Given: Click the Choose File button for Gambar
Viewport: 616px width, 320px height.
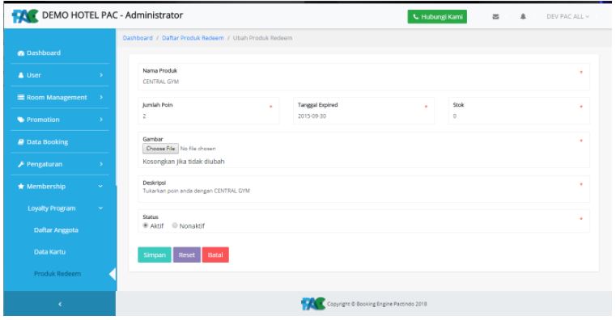Looking at the screenshot, I should click(160, 149).
